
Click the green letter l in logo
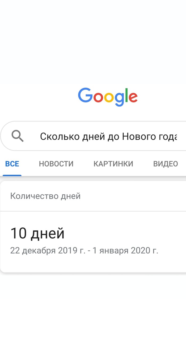tap(126, 95)
